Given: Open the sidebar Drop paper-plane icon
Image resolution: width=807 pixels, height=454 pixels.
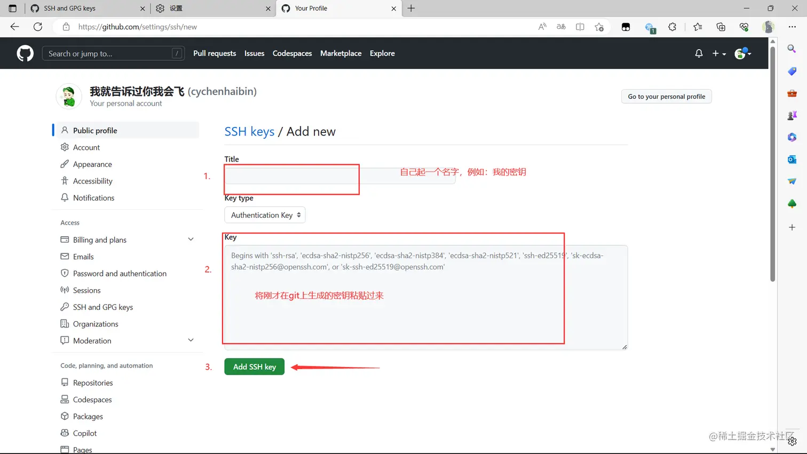Looking at the screenshot, I should coord(792,181).
